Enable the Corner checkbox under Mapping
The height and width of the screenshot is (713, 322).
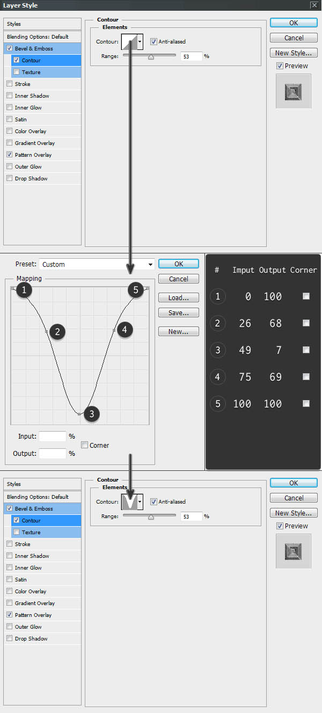[85, 445]
